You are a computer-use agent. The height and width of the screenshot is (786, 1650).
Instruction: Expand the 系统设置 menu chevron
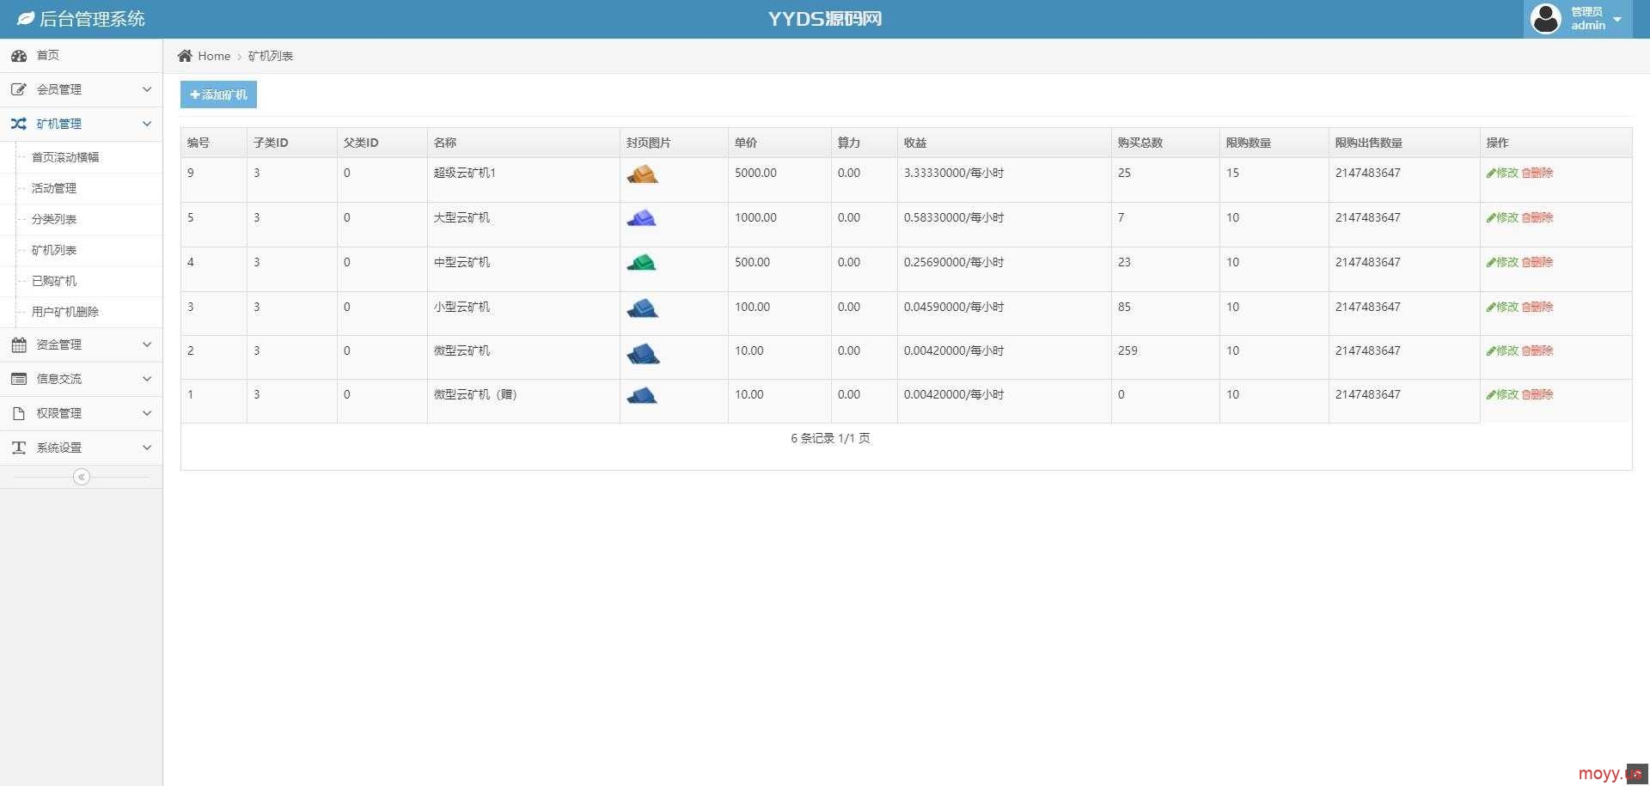click(147, 448)
